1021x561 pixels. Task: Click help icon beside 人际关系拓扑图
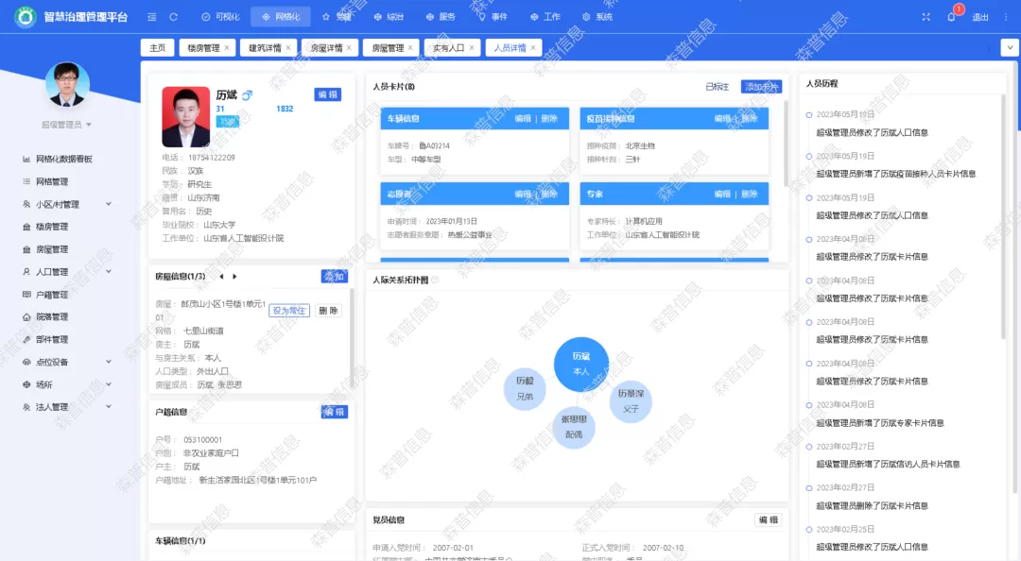click(x=435, y=280)
